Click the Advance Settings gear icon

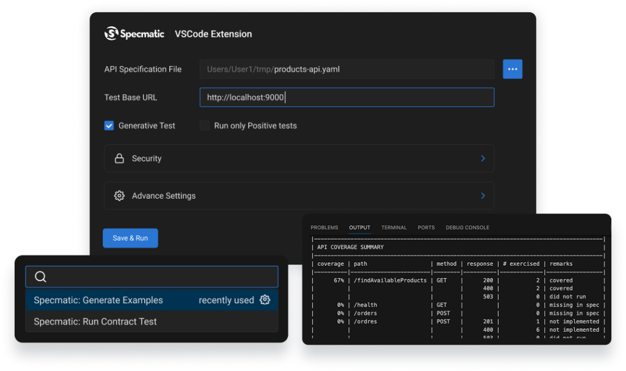coord(119,196)
